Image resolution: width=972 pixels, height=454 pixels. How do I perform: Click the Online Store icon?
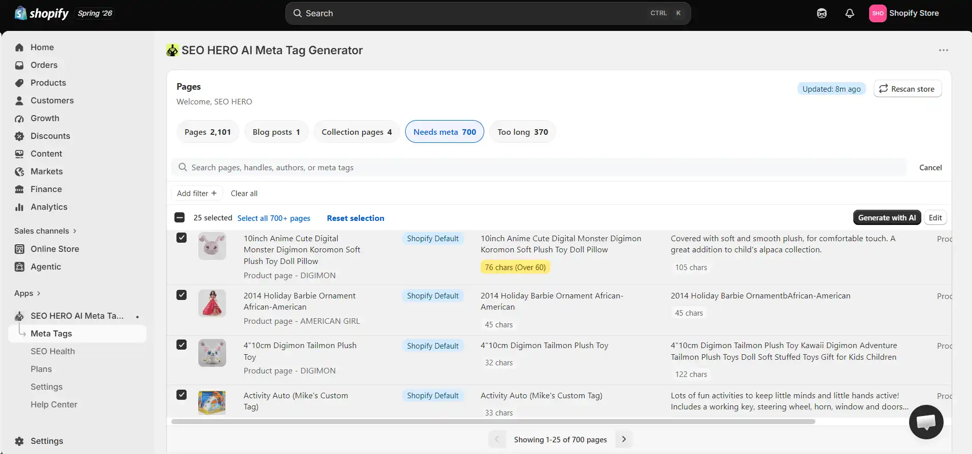coord(19,249)
